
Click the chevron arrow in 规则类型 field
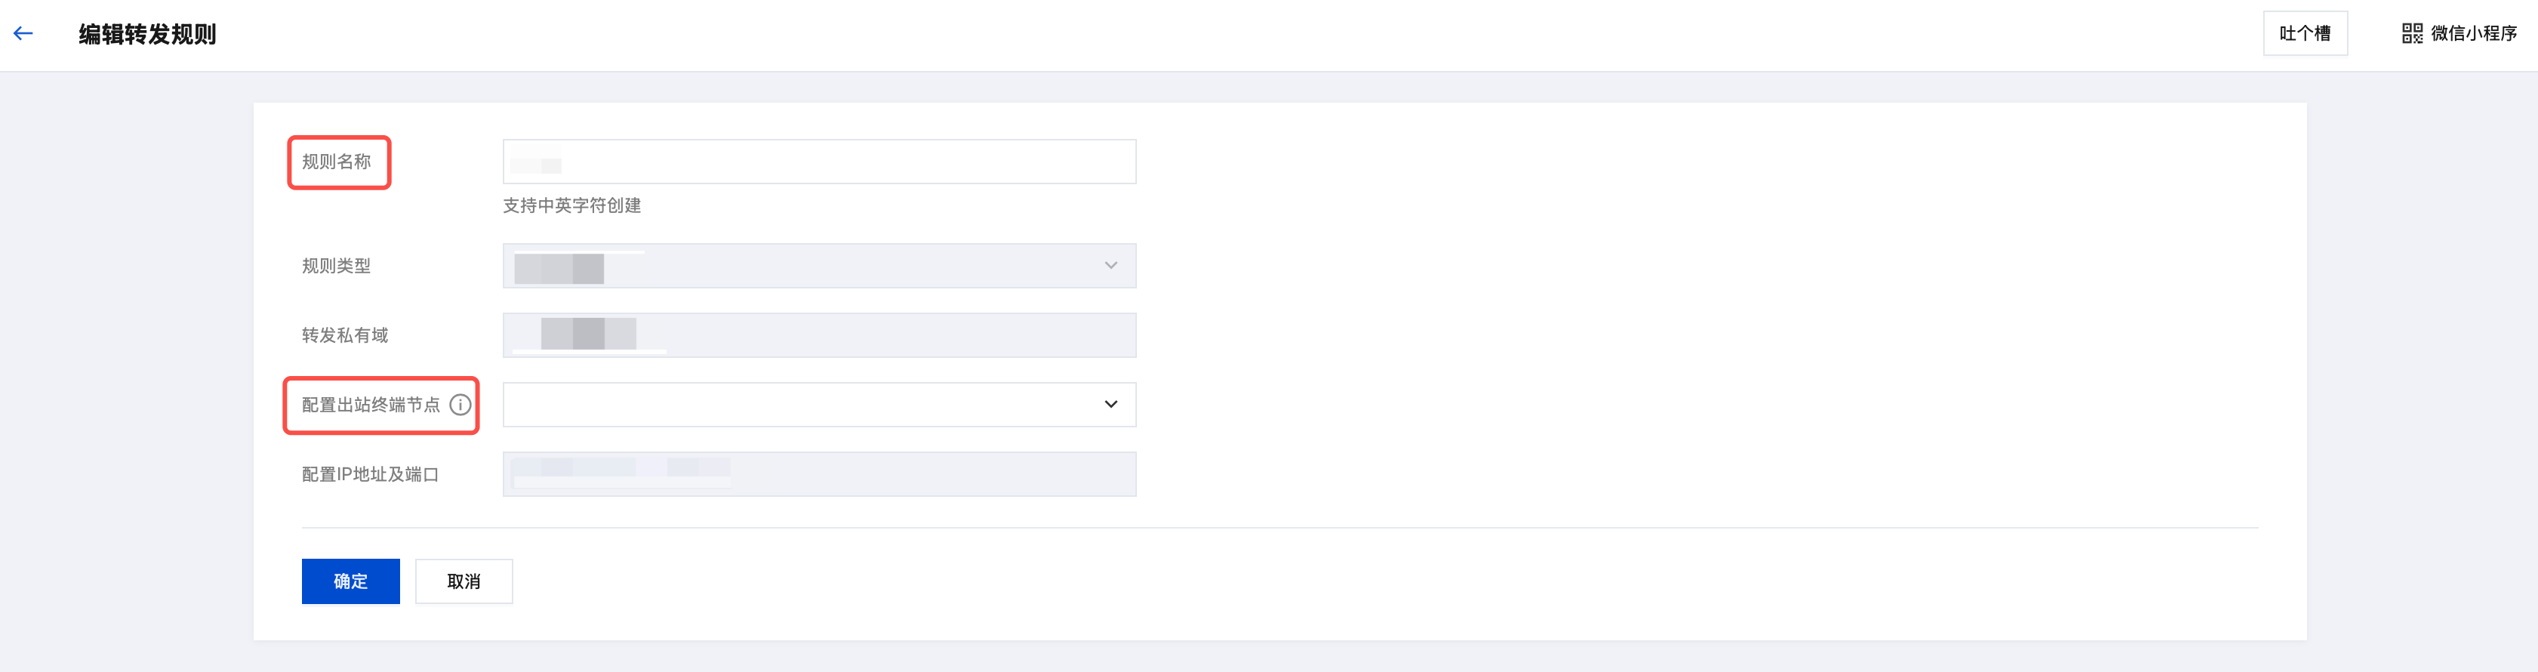click(1110, 266)
